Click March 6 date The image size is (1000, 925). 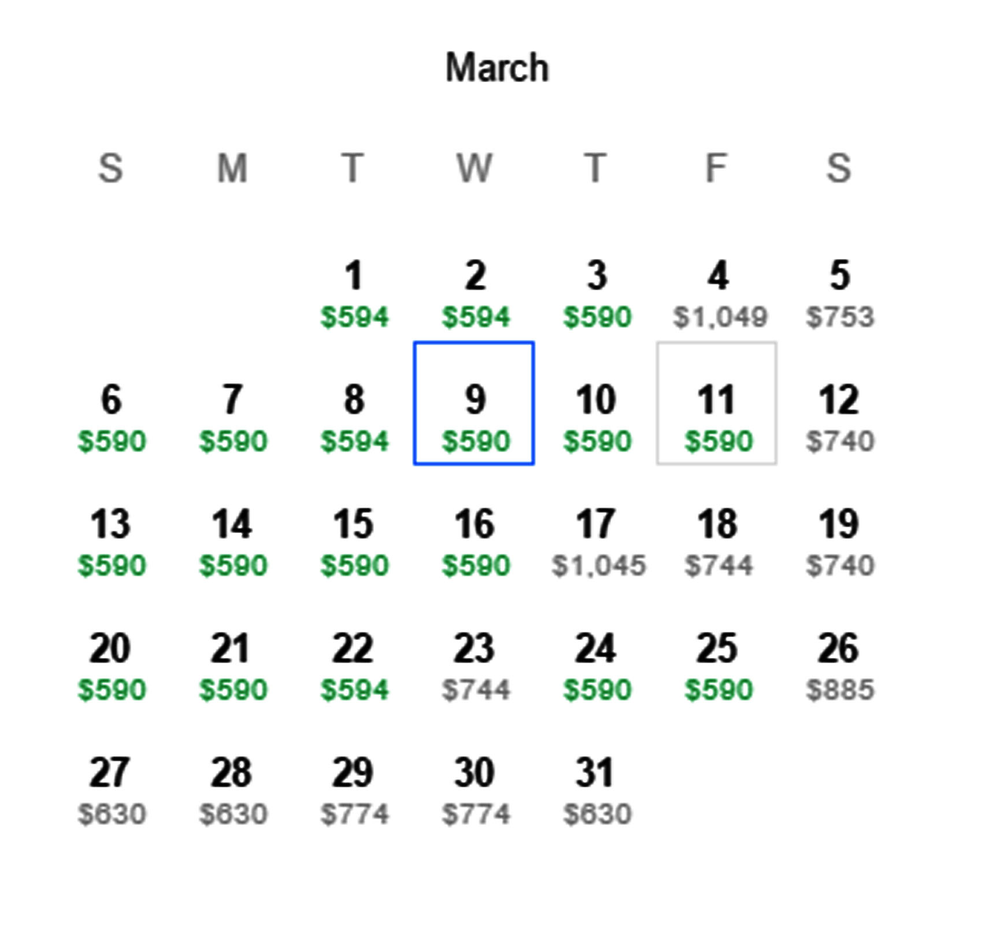coord(111,417)
